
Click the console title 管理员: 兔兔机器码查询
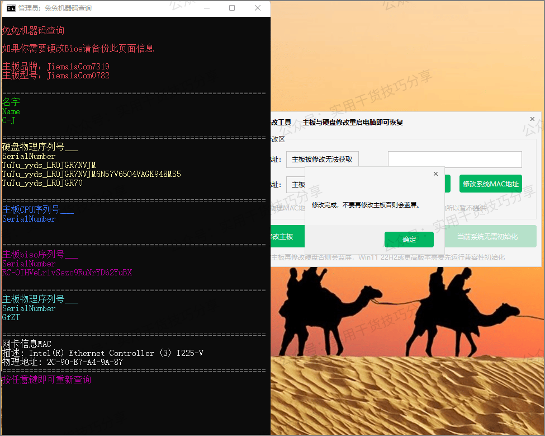55,8
